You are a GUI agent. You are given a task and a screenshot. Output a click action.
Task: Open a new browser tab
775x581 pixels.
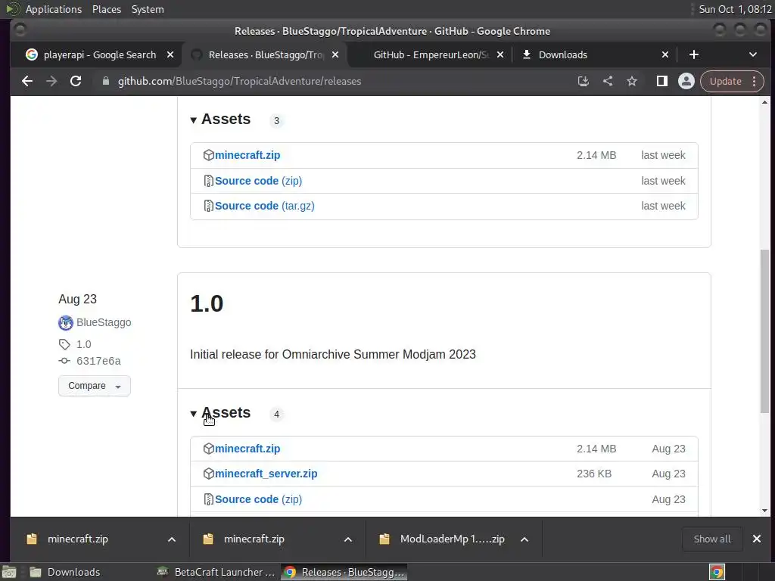click(x=693, y=54)
